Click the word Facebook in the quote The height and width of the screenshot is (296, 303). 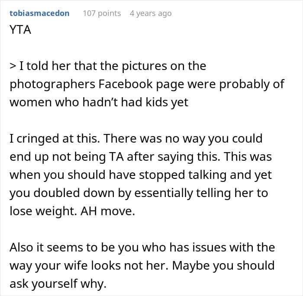point(126,84)
